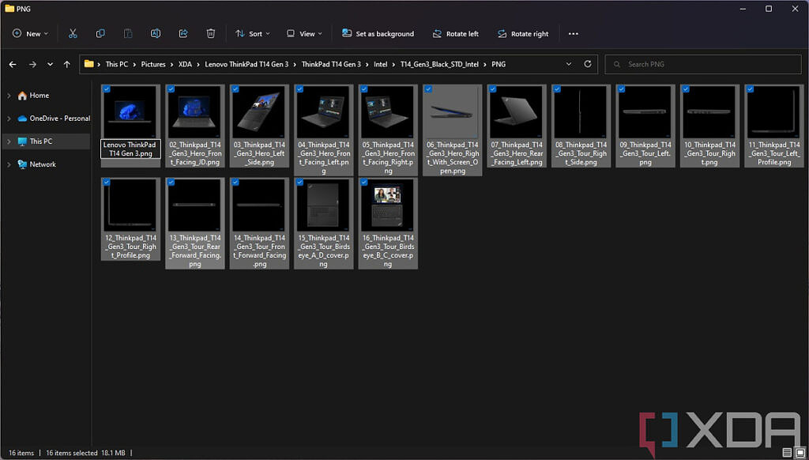Uncheck the 16_Thinkpad Birdseye B_C cover checkbox
Image resolution: width=809 pixels, height=460 pixels.
coord(364,183)
